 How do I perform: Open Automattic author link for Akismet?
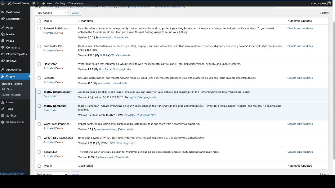pyautogui.click(x=105, y=37)
